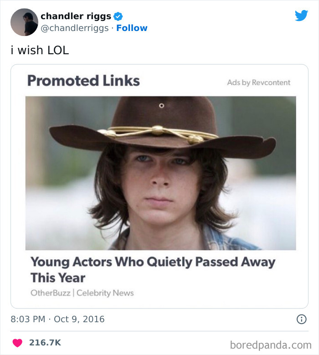Click the Twitter bird logo
319x355 pixels.
(x=301, y=16)
